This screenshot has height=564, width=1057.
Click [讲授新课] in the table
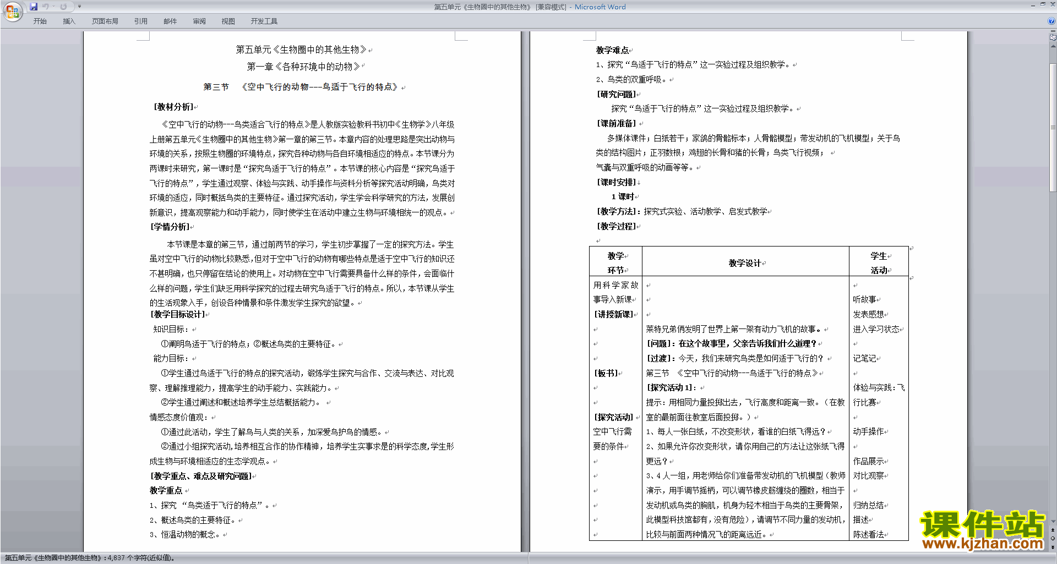(613, 314)
